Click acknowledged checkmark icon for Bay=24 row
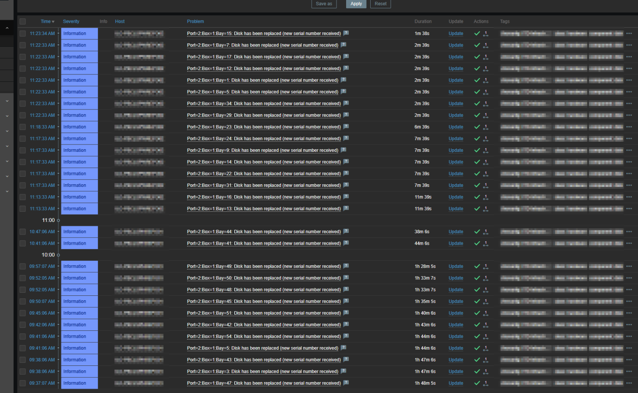This screenshot has width=638, height=393. tap(477, 138)
